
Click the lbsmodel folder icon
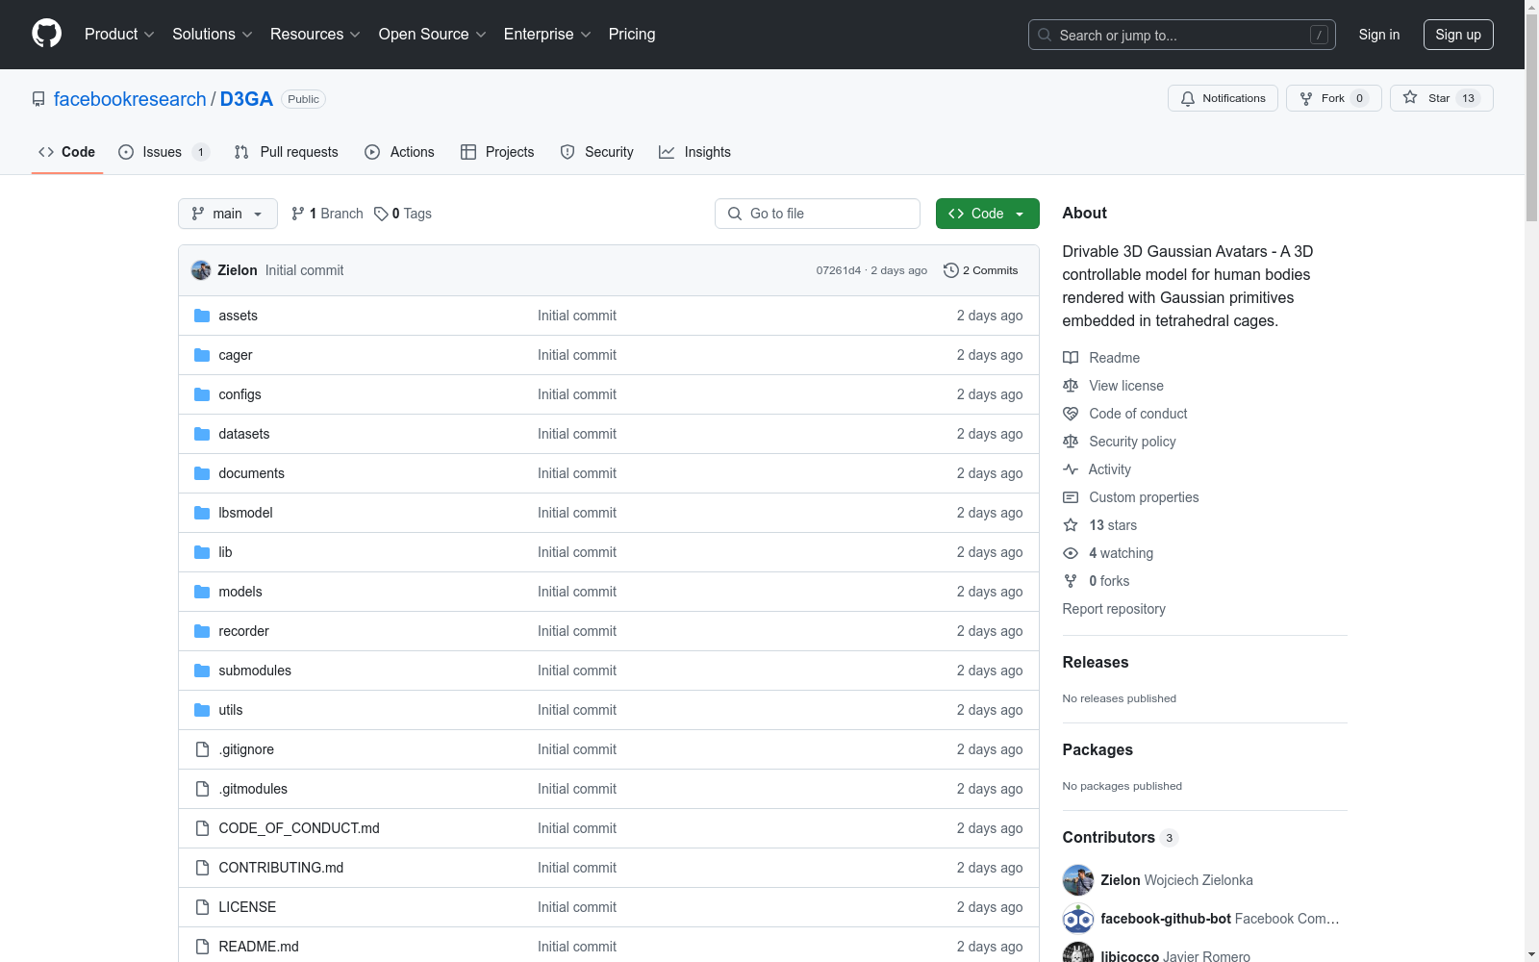pos(202,513)
